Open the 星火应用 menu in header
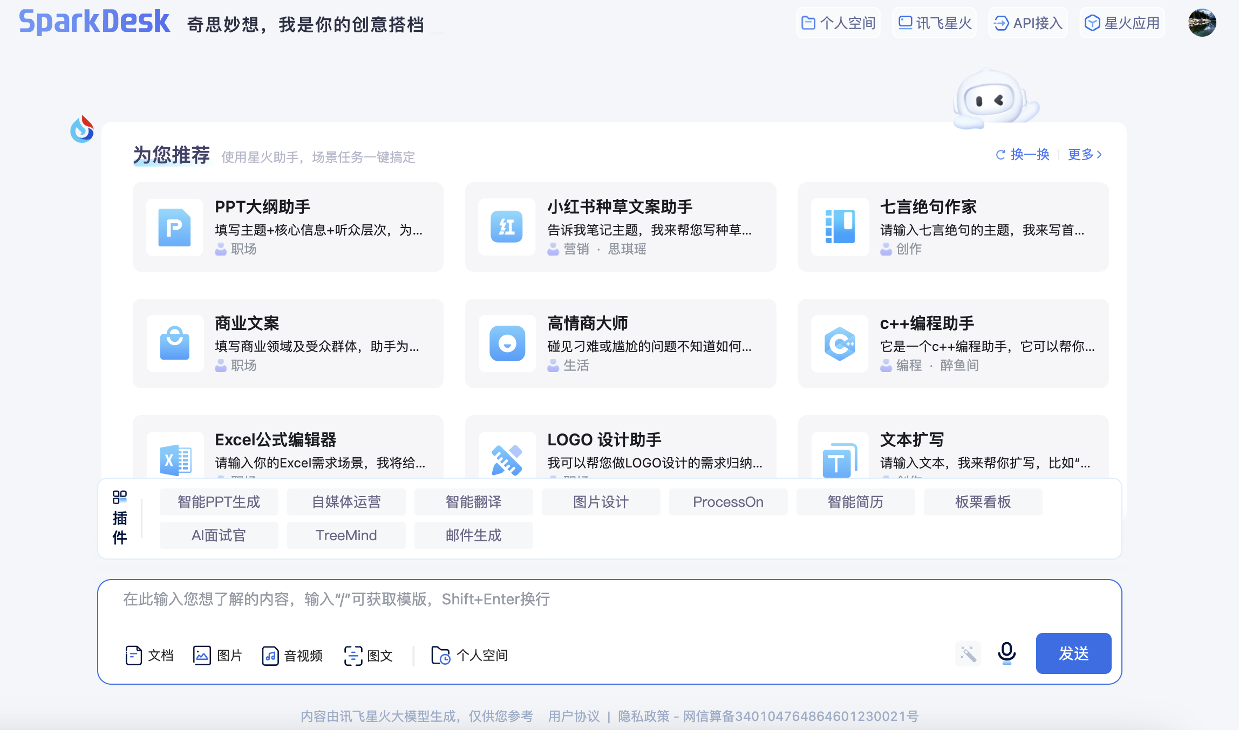1239x730 pixels. pyautogui.click(x=1122, y=23)
